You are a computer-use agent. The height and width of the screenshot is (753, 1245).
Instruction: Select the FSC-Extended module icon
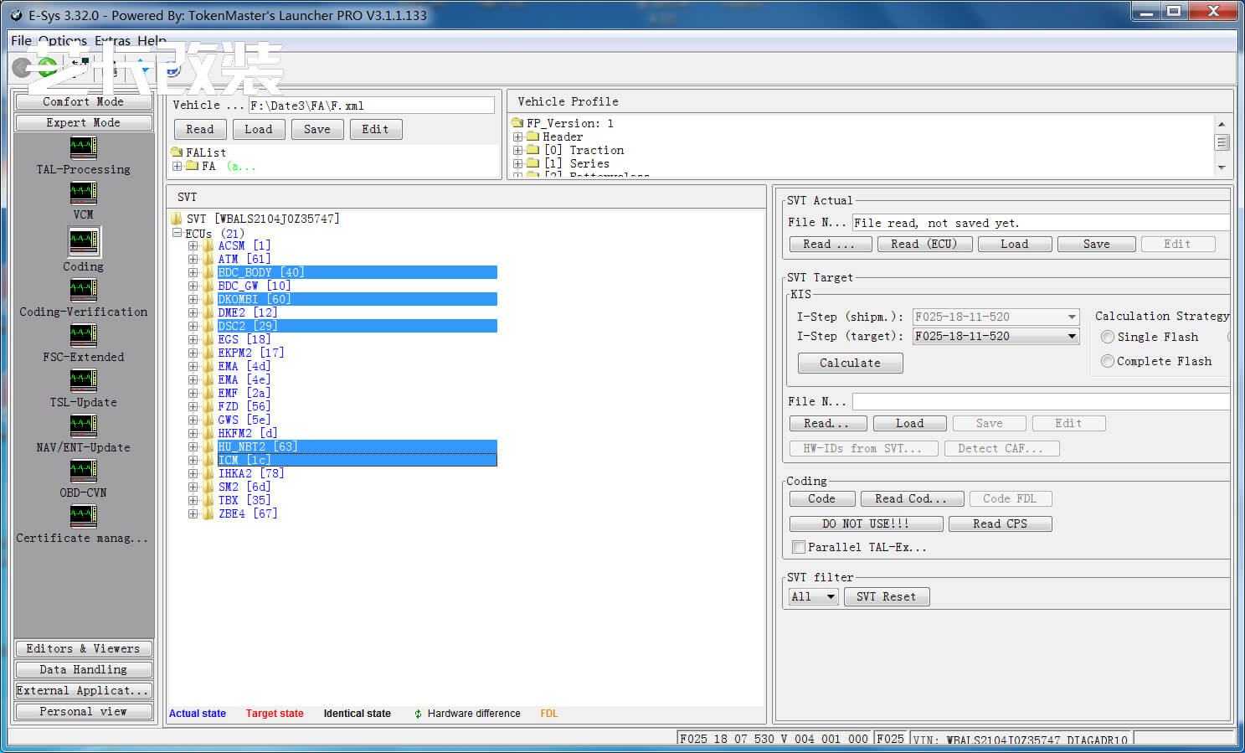[x=83, y=334]
